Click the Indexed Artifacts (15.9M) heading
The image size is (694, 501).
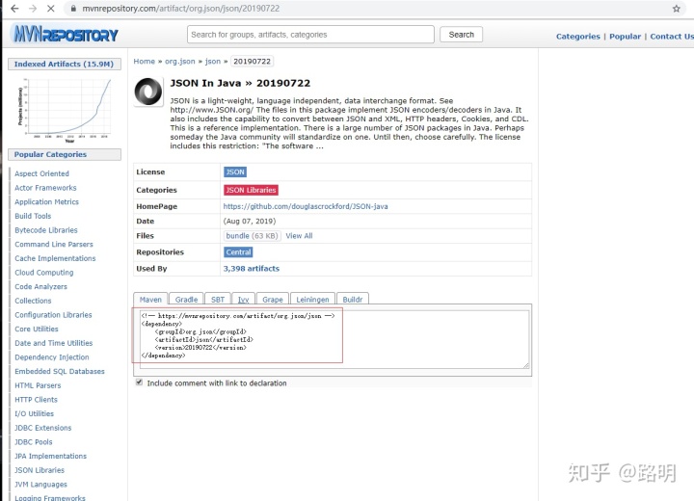pyautogui.click(x=65, y=65)
